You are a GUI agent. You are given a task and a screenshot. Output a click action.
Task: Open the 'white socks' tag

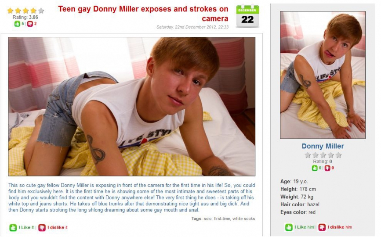click(x=243, y=219)
